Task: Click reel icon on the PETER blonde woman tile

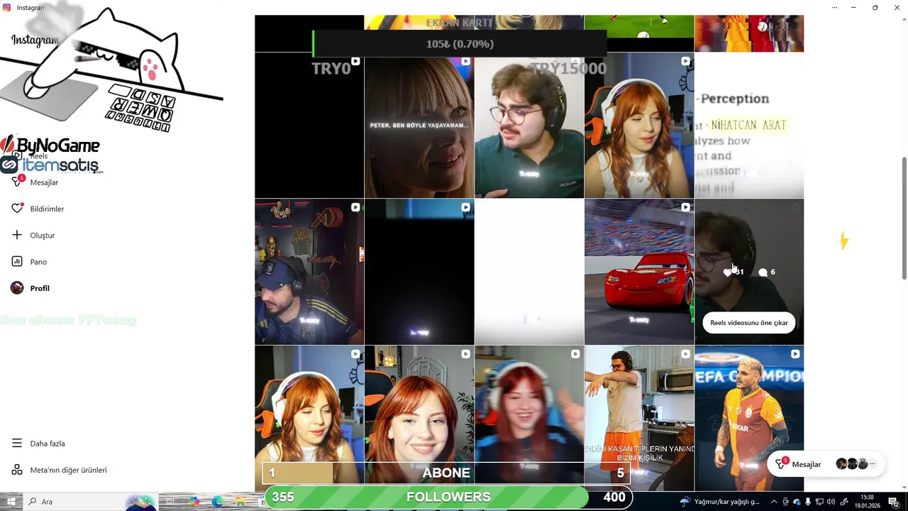Action: (x=465, y=61)
